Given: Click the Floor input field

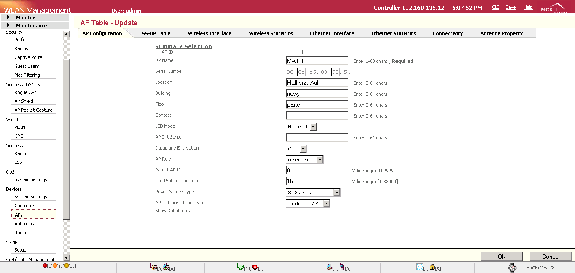Looking at the screenshot, I should (317, 104).
